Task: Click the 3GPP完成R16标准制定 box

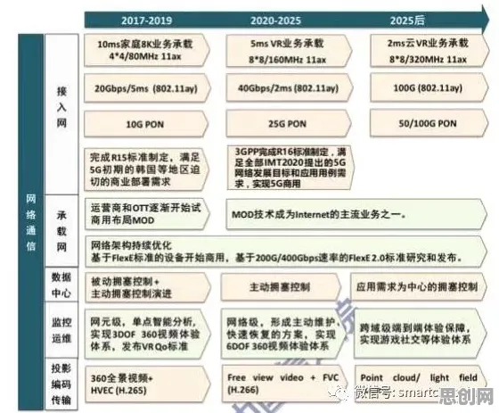Action: pyautogui.click(x=290, y=168)
